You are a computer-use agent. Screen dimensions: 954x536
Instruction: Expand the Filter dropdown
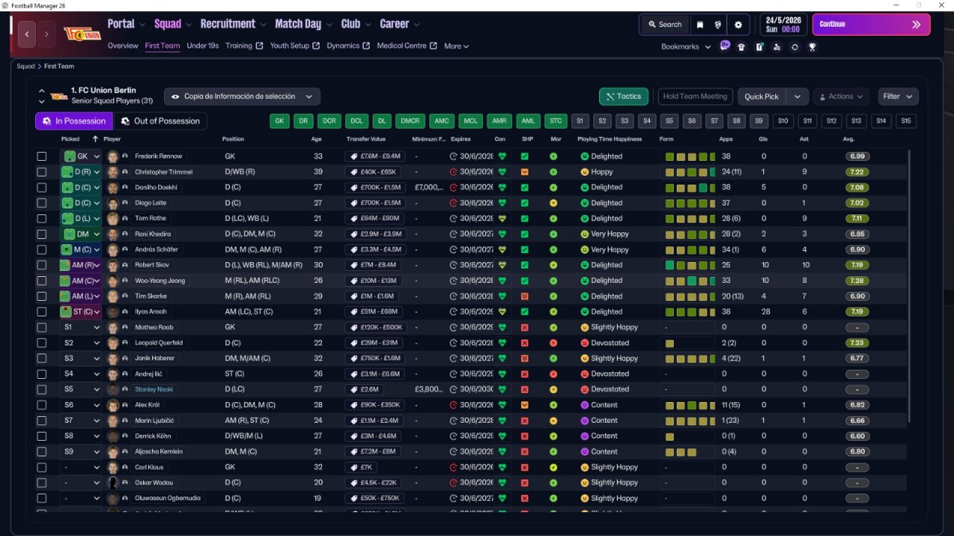[x=897, y=97]
